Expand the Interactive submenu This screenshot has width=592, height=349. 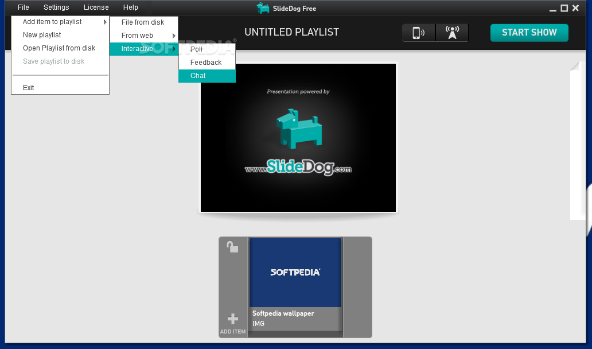[144, 49]
